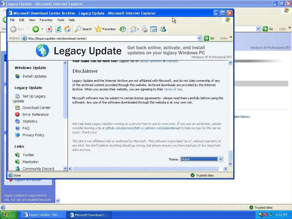
Task: Click the Legacy Update globe logo
Action: point(42,50)
